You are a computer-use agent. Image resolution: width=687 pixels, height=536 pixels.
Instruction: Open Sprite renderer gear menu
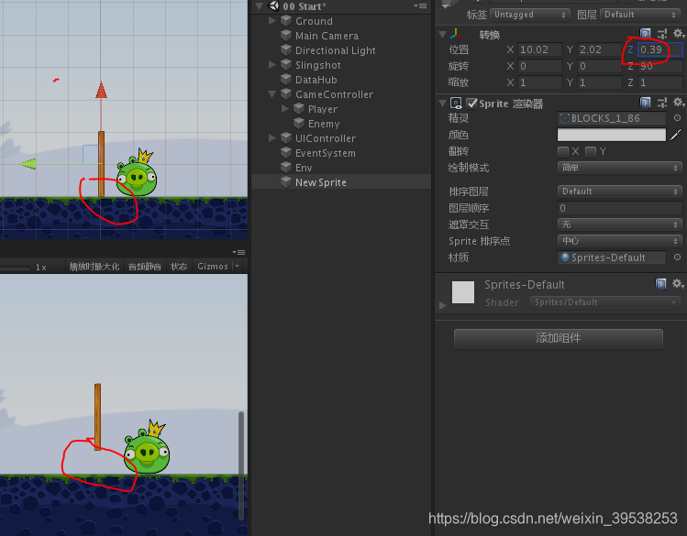[x=678, y=103]
